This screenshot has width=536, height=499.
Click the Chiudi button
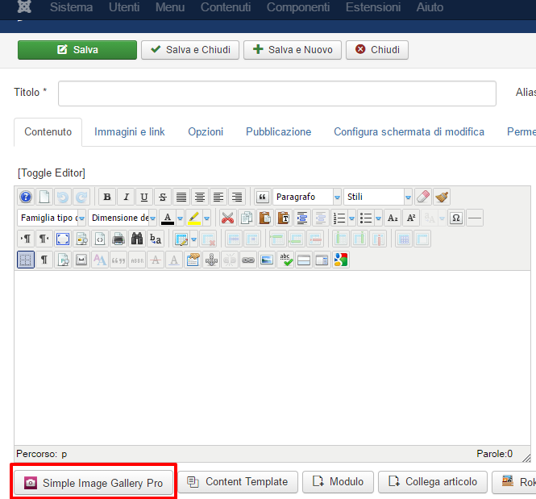(377, 50)
